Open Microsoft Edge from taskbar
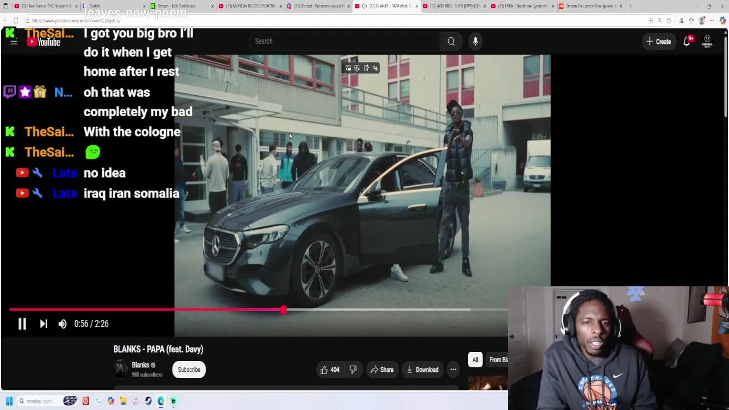The width and height of the screenshot is (729, 410). pos(161,401)
